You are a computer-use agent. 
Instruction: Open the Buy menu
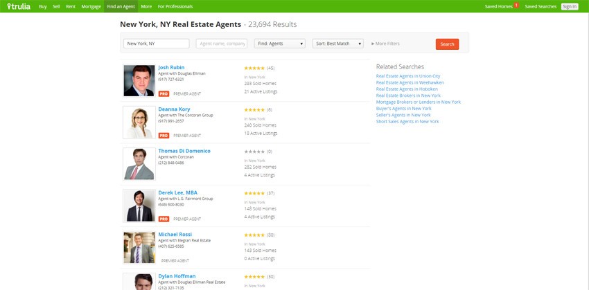43,6
